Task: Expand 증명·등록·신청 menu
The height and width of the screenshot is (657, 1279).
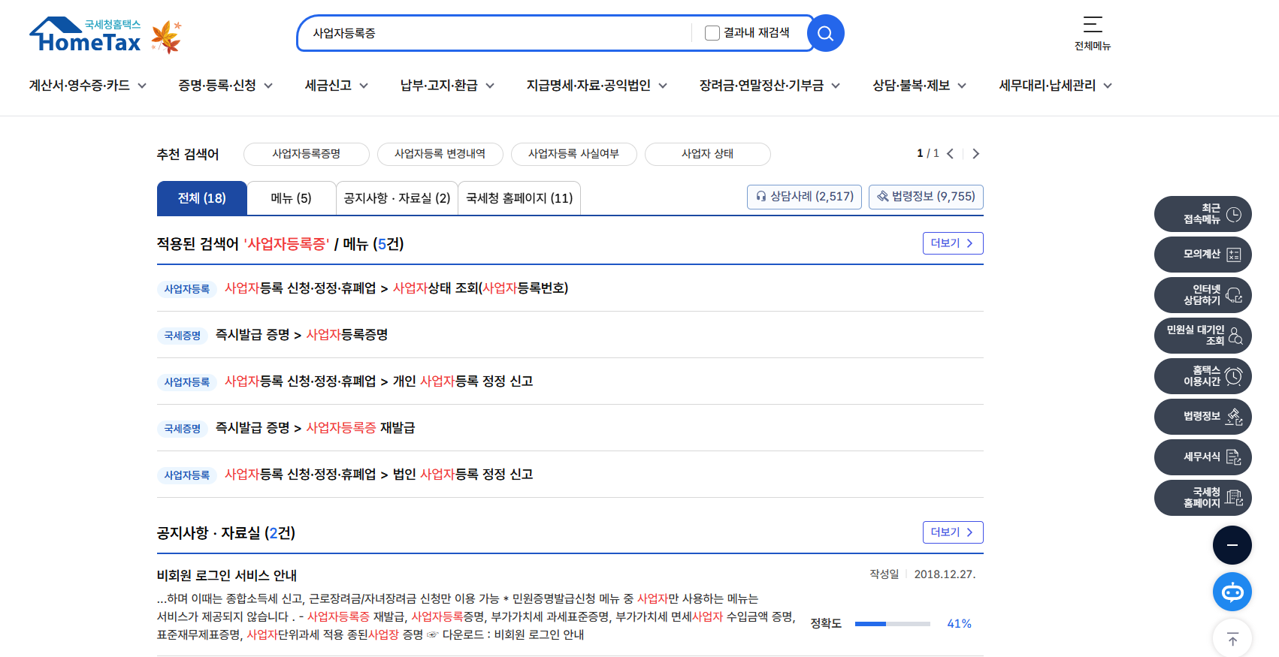Action: pos(225,86)
